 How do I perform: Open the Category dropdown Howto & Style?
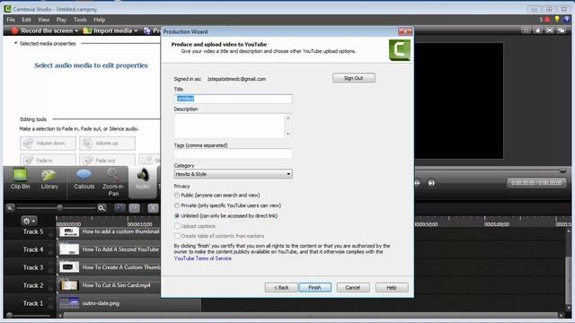click(234, 174)
